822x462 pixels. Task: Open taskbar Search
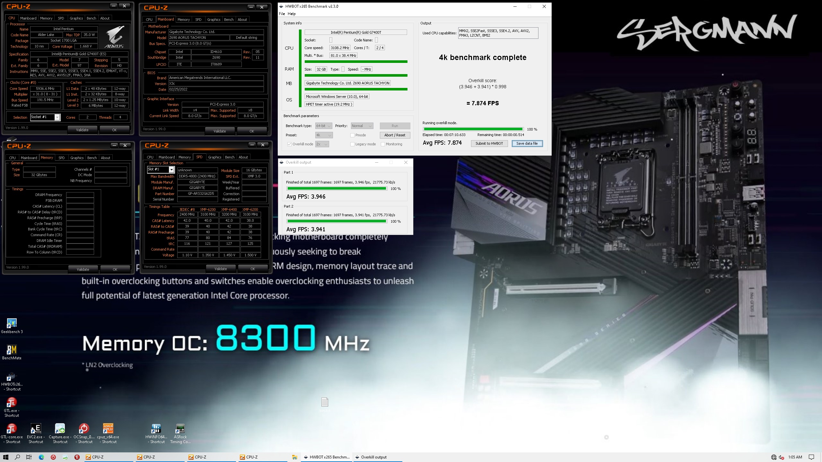(17, 457)
